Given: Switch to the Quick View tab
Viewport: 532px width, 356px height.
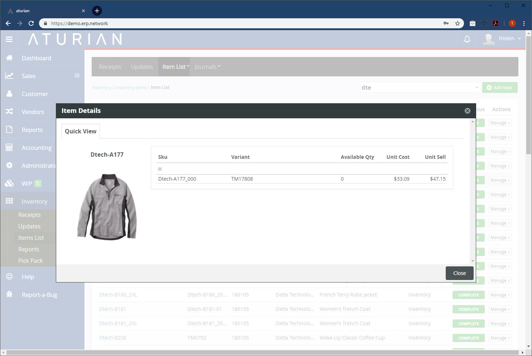Looking at the screenshot, I should pos(81,131).
